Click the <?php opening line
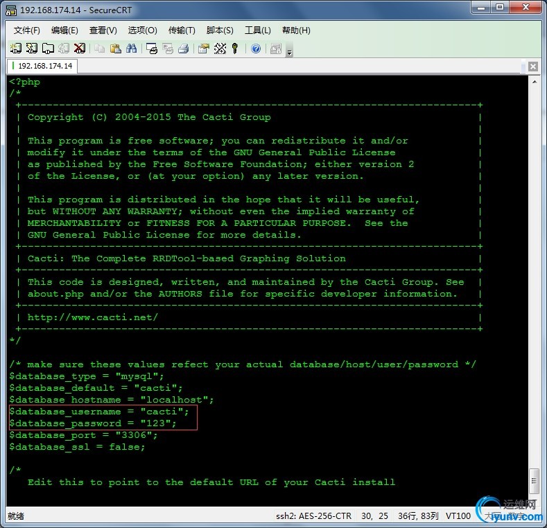The image size is (547, 528). pyautogui.click(x=25, y=82)
